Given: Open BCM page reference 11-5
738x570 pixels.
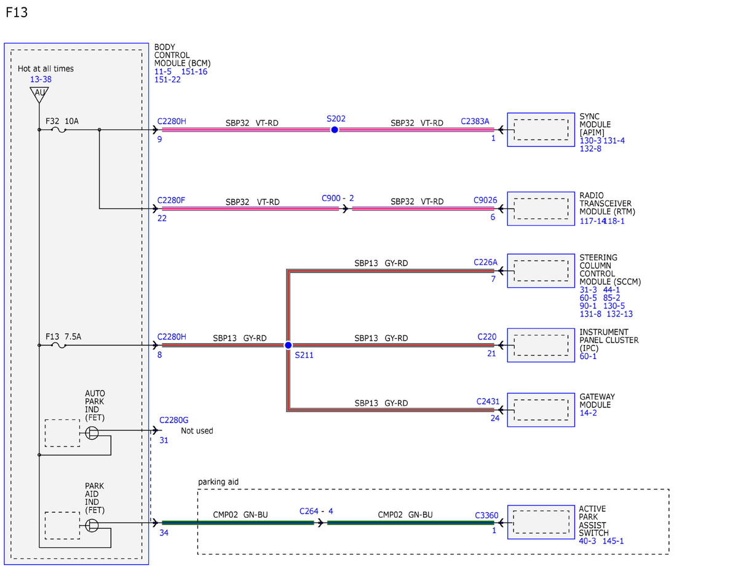Looking at the screenshot, I should [x=163, y=71].
